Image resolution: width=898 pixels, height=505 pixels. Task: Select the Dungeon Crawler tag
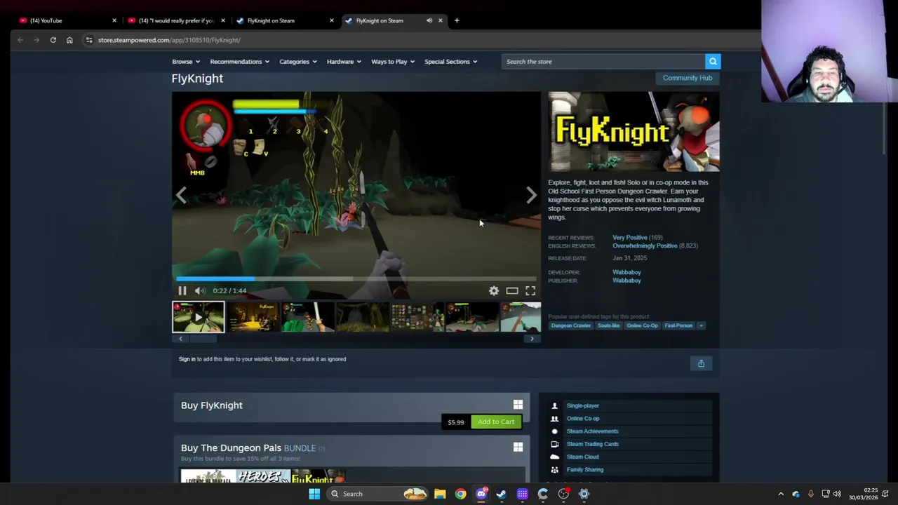(570, 325)
